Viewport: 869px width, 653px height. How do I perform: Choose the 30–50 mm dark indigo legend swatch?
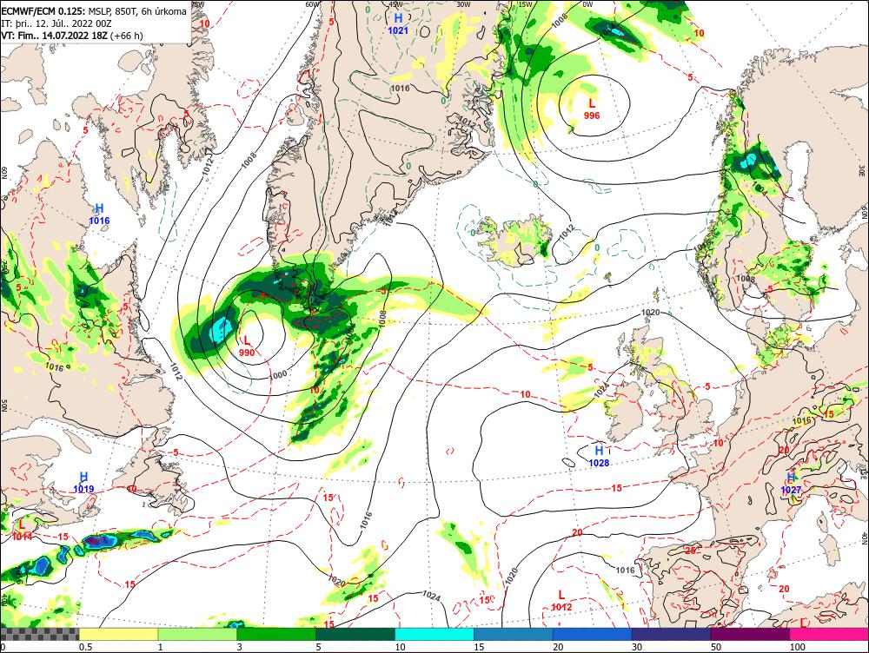click(x=671, y=634)
